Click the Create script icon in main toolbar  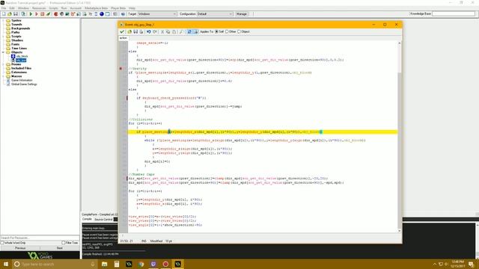[x=79, y=14]
